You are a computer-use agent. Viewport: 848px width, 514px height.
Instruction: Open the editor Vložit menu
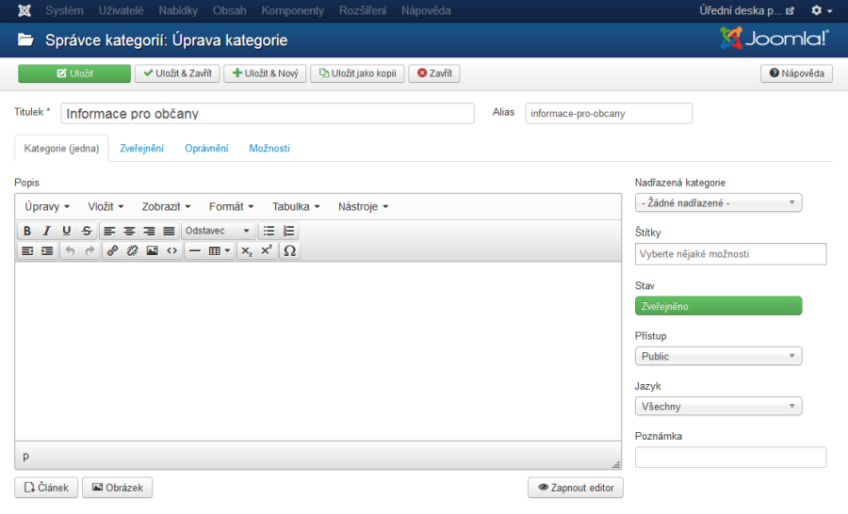tap(106, 206)
